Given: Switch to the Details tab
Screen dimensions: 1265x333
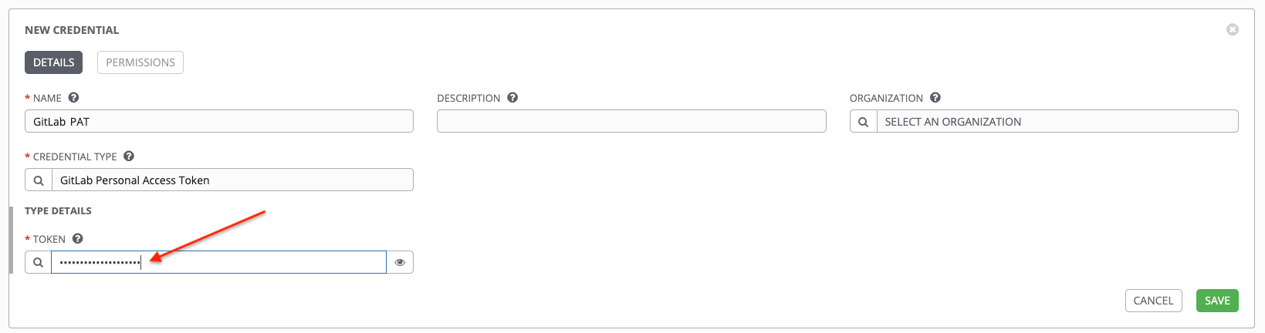Looking at the screenshot, I should point(54,62).
